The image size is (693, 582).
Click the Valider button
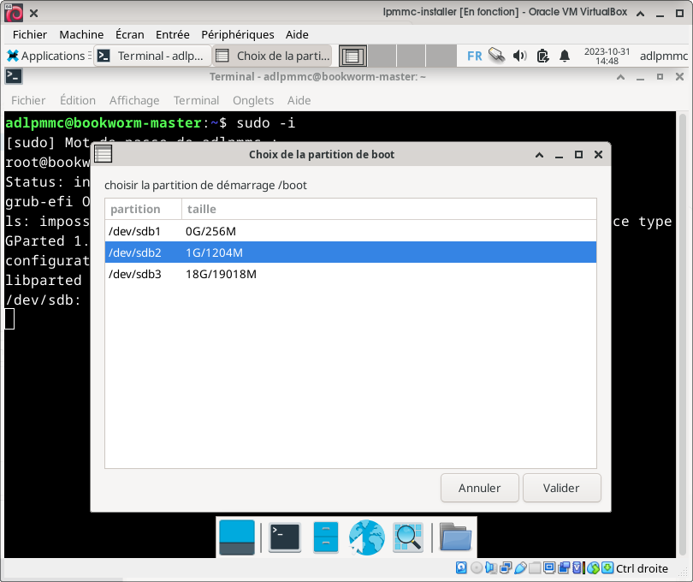click(561, 488)
